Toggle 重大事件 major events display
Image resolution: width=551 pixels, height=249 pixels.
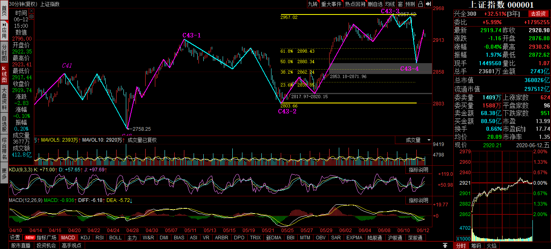pos(331,4)
